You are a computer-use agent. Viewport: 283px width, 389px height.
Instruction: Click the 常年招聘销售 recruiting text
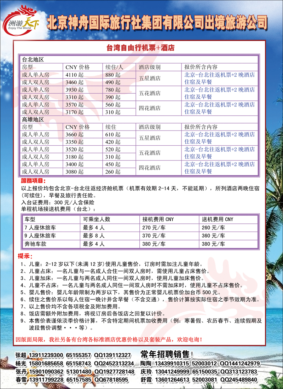coord(167,354)
